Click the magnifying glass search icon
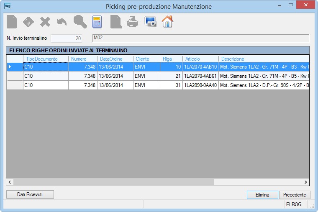The image size is (318, 212). click(x=80, y=22)
